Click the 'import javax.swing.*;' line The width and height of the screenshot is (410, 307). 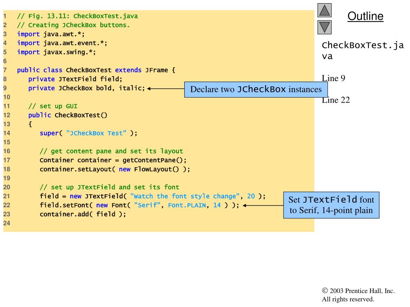(x=56, y=52)
